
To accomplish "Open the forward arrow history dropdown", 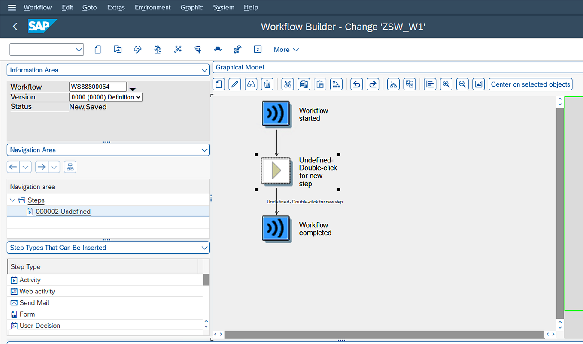I will tap(54, 167).
